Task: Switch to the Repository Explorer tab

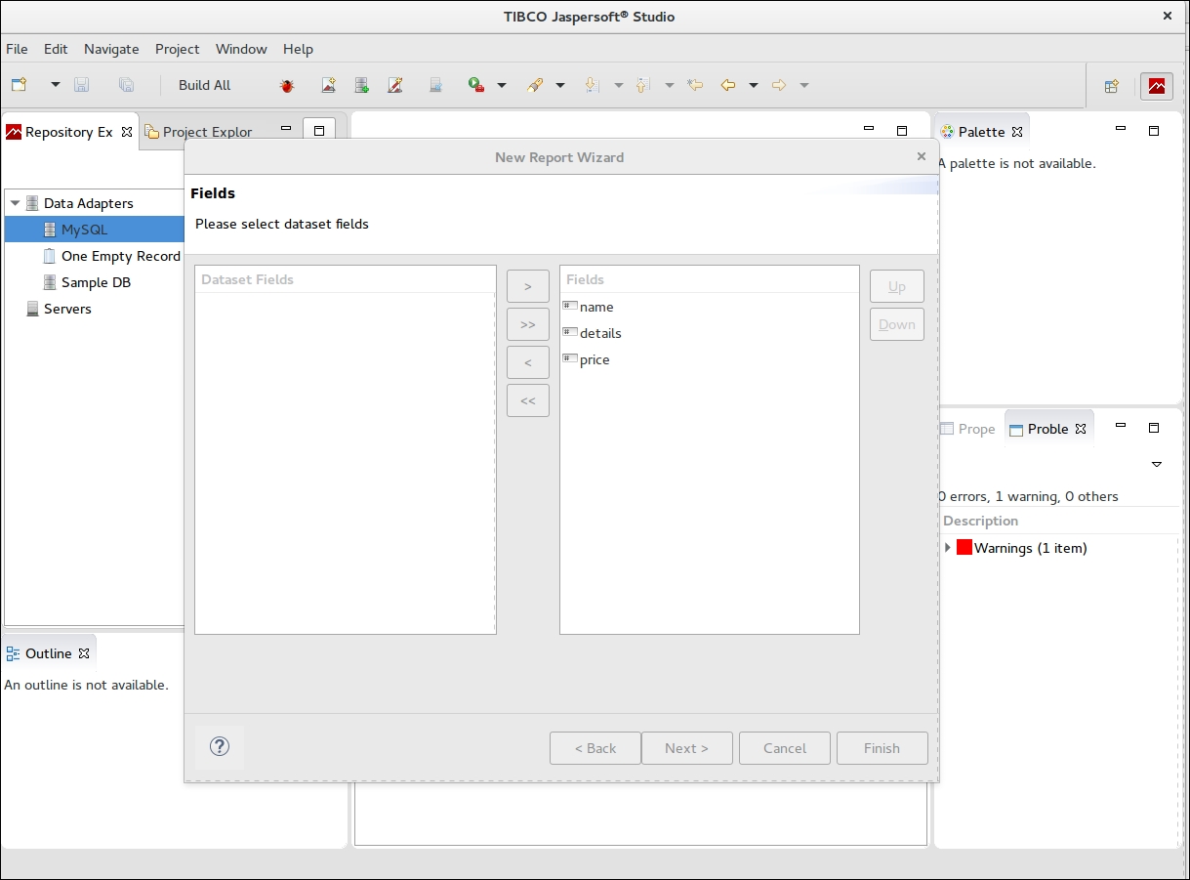Action: 68,132
